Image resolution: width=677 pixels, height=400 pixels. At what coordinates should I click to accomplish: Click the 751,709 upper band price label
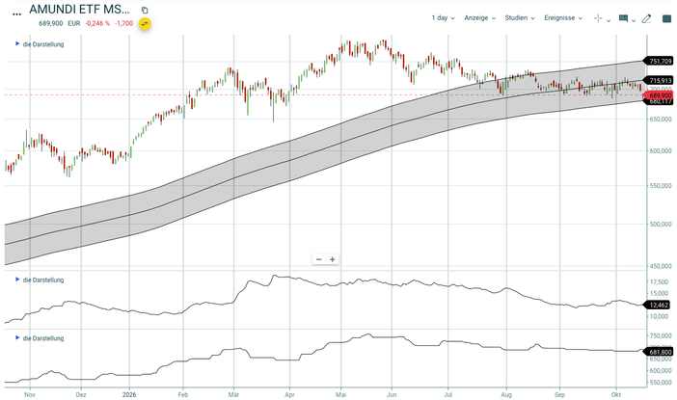pyautogui.click(x=660, y=61)
